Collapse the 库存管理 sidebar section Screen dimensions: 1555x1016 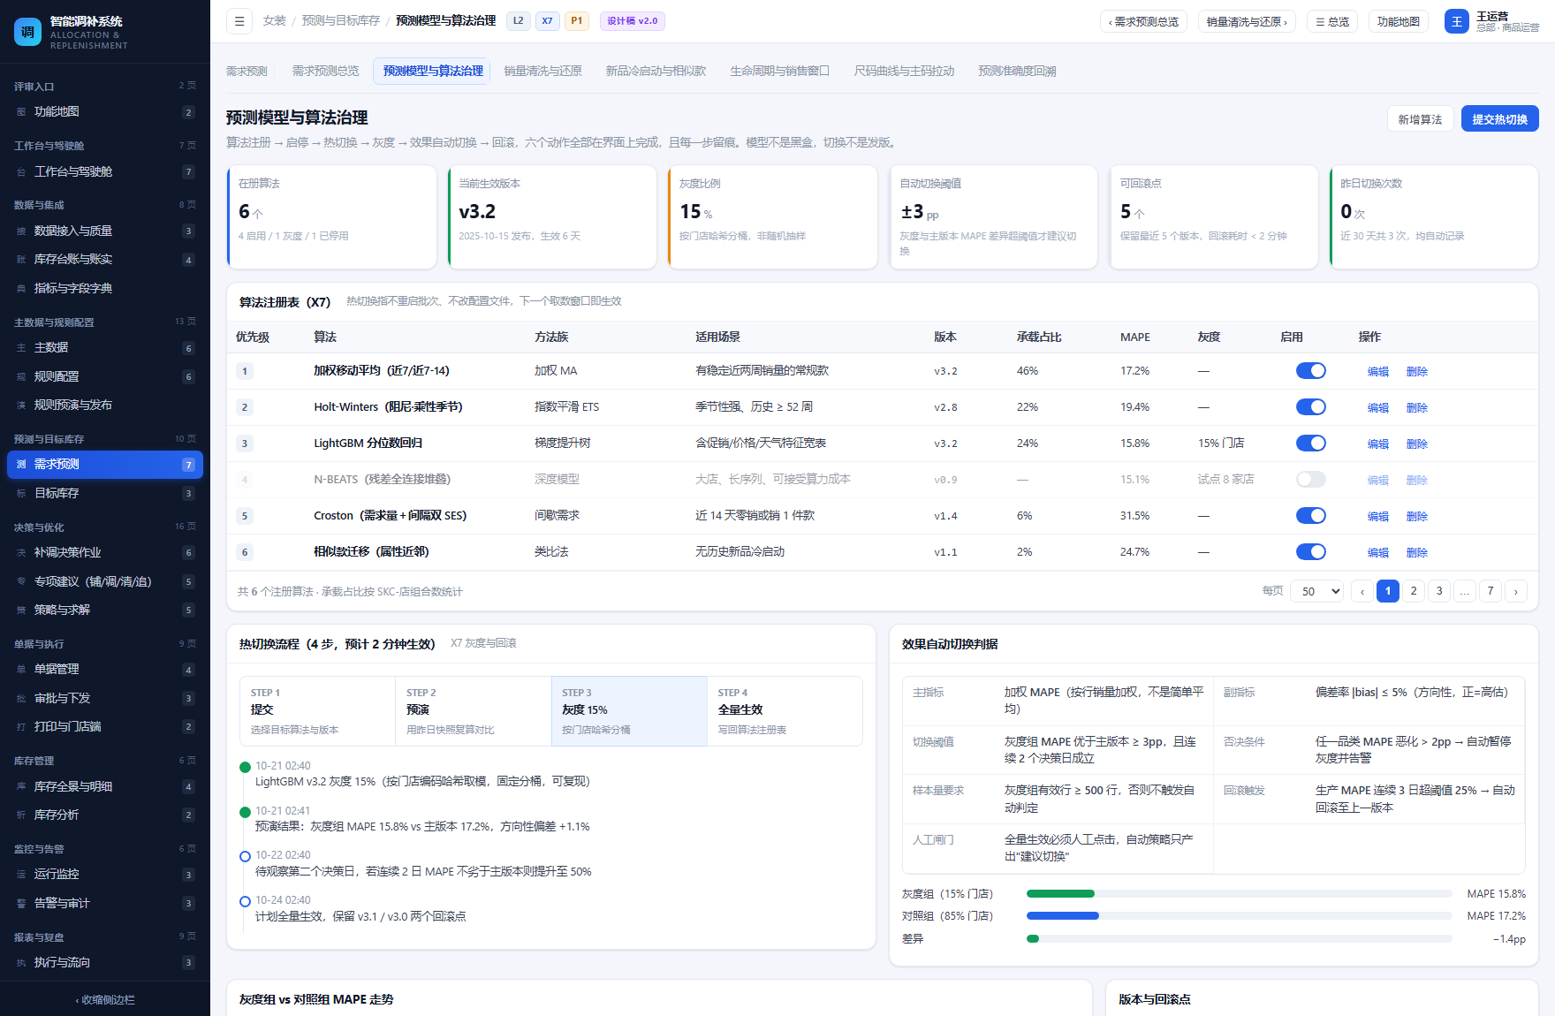[x=105, y=761]
